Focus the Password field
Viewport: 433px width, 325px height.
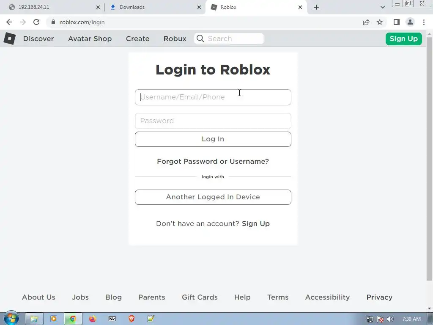coord(213,121)
